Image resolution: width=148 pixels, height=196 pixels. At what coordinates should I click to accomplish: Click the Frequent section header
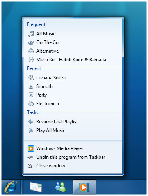pyautogui.click(x=36, y=24)
